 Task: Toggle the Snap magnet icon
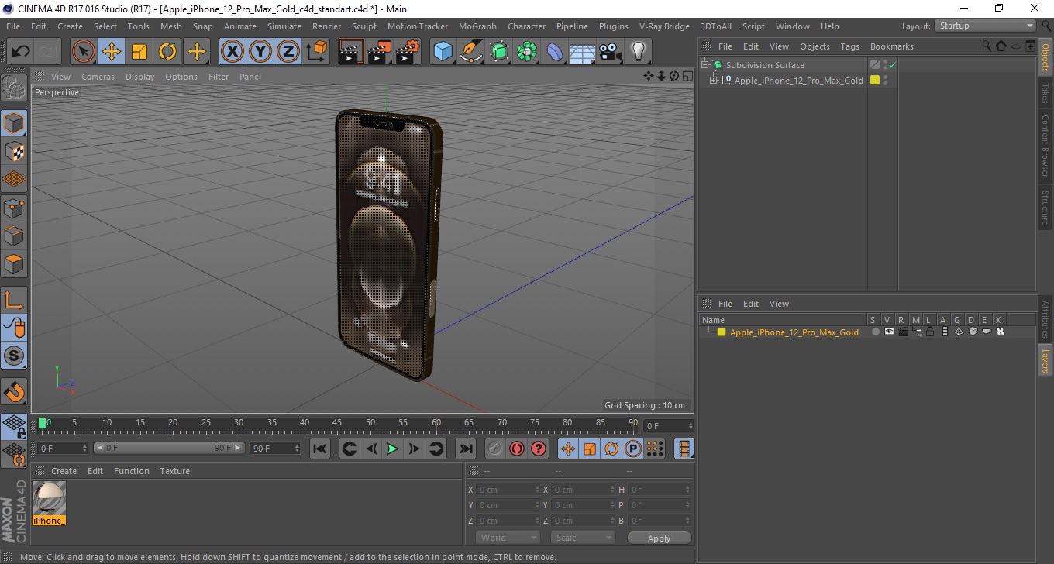[x=14, y=391]
